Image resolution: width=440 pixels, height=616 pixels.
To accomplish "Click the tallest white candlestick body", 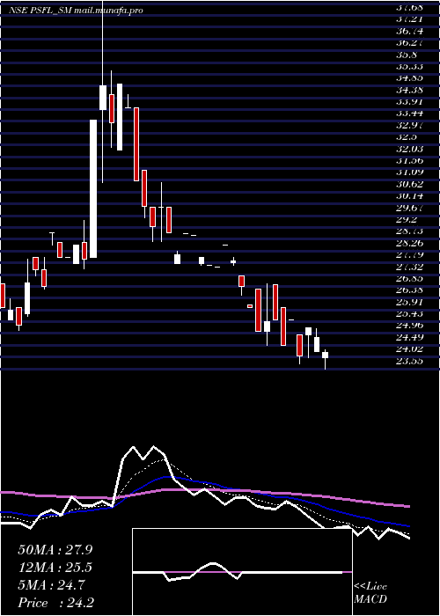I will point(93,188).
